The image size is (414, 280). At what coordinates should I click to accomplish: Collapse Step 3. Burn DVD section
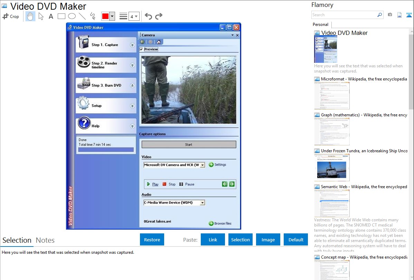[x=132, y=86]
